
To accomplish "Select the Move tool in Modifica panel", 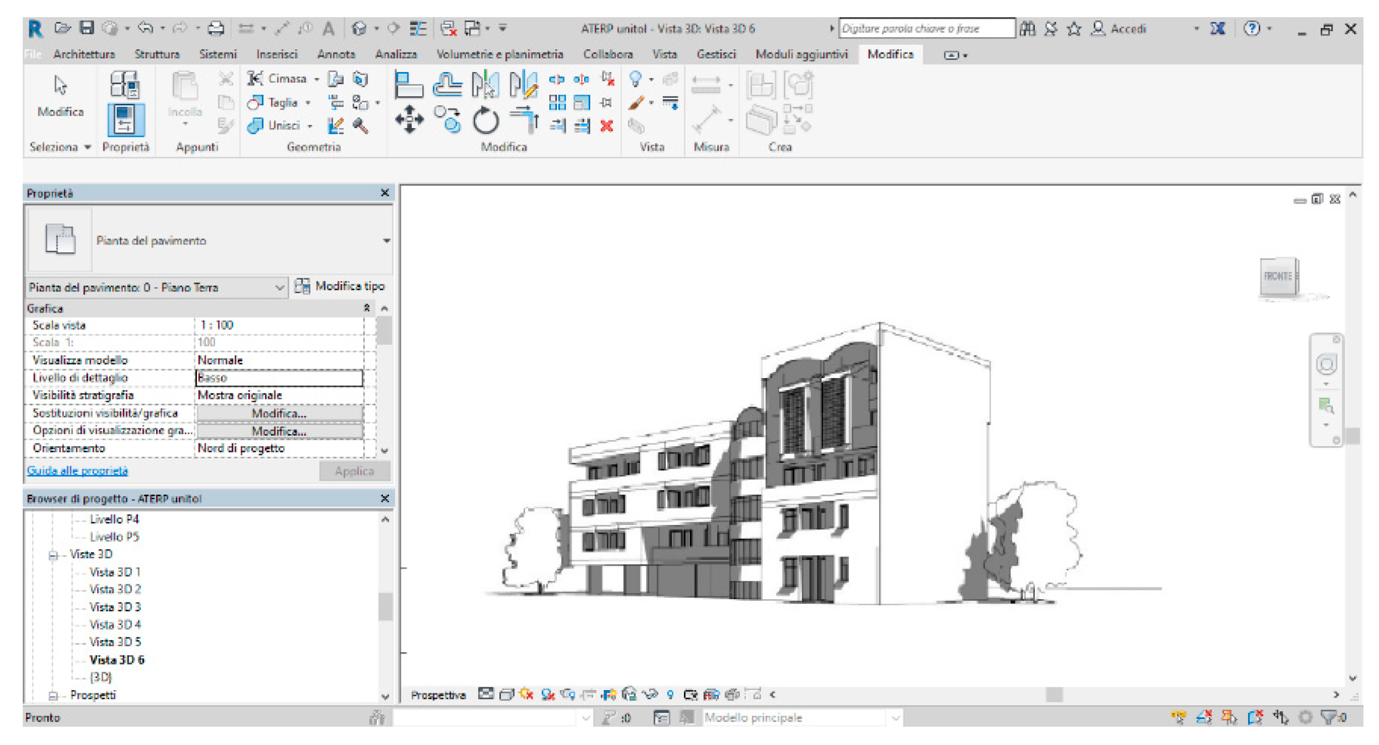I will pos(409,119).
